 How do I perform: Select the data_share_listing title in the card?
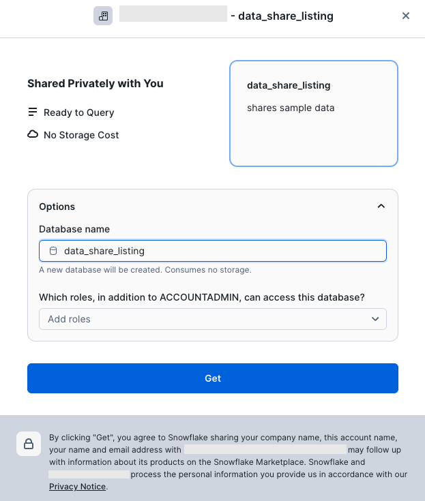coord(289,86)
